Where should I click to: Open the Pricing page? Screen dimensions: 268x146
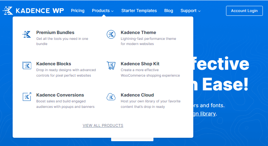click(78, 11)
